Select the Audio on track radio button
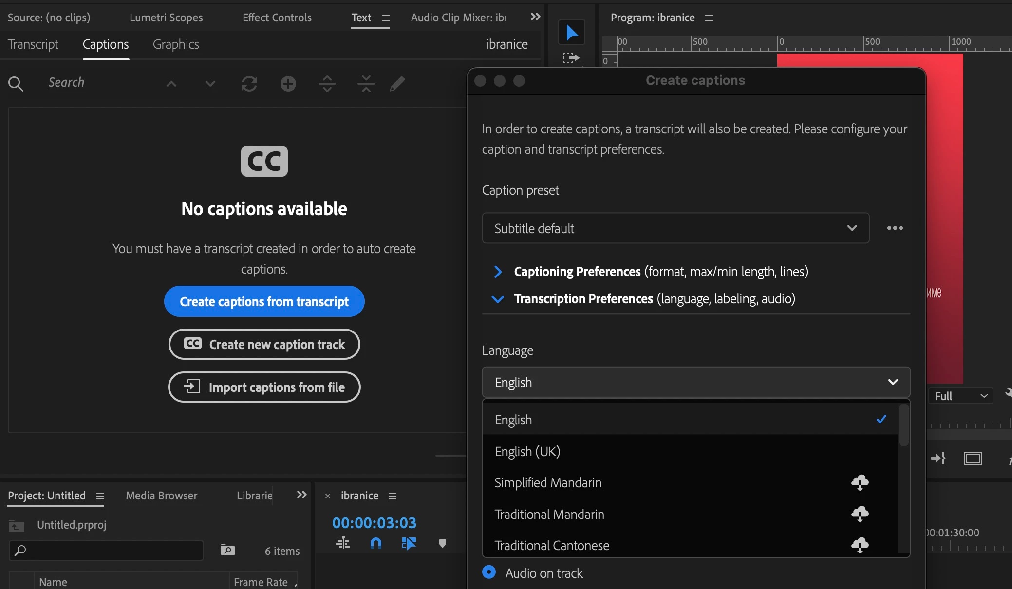The image size is (1012, 589). (489, 572)
